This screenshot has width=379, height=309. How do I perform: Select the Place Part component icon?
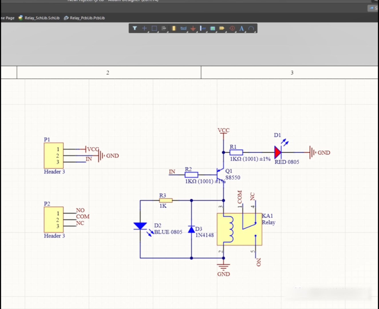(173, 28)
